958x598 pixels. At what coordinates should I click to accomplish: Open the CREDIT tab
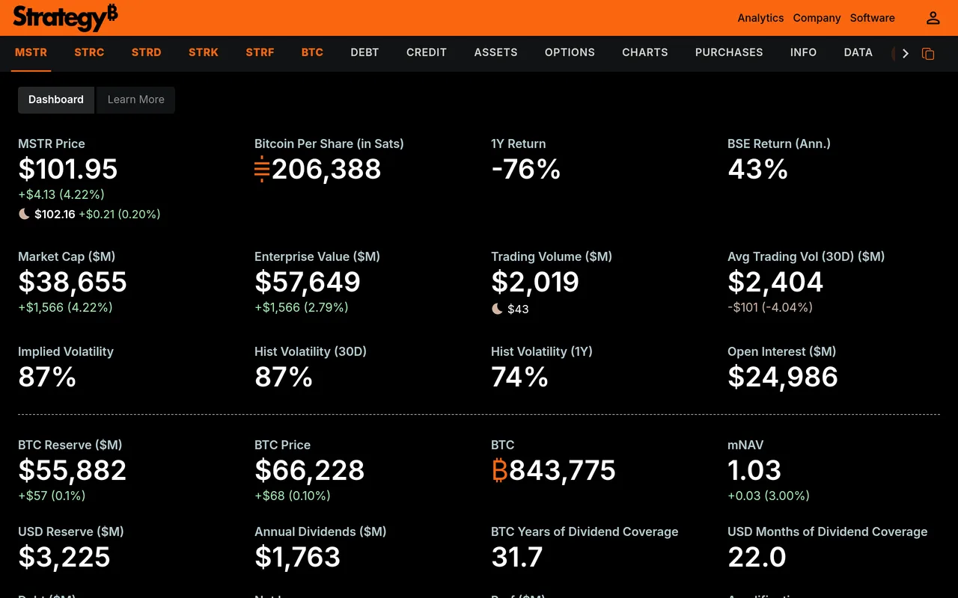[427, 52]
